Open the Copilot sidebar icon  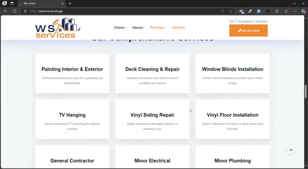pyautogui.click(x=303, y=11)
